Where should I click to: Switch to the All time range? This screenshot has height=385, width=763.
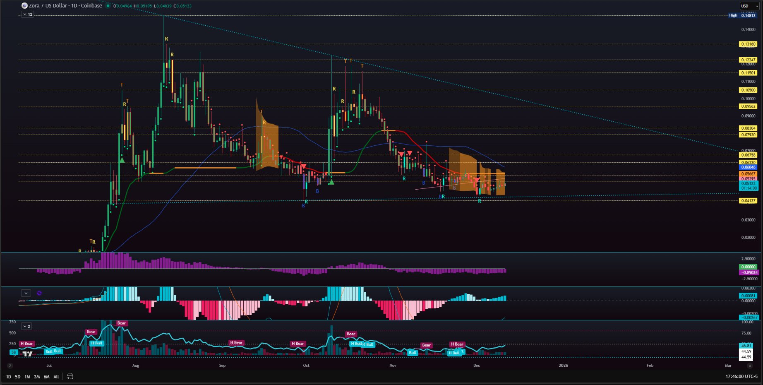pyautogui.click(x=56, y=377)
